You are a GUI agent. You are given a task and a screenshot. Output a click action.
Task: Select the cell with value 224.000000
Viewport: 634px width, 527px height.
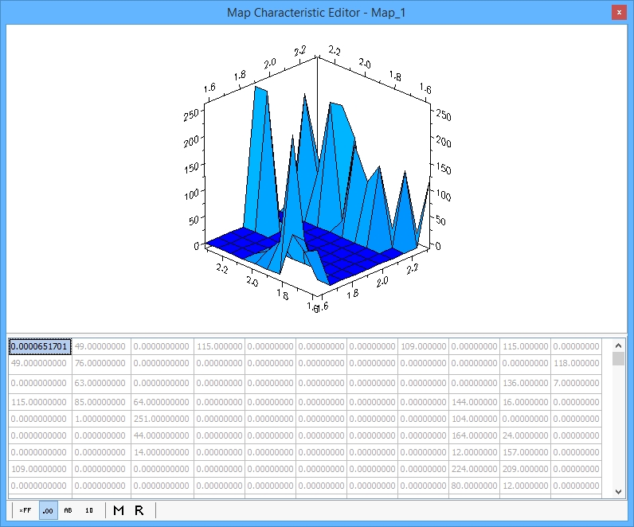coord(474,468)
